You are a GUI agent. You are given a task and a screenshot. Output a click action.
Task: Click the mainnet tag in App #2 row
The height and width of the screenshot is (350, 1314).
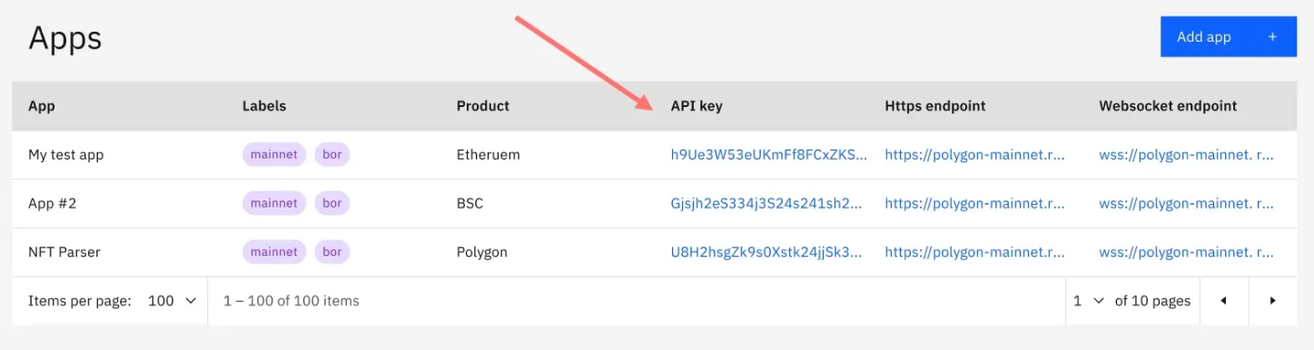point(274,203)
